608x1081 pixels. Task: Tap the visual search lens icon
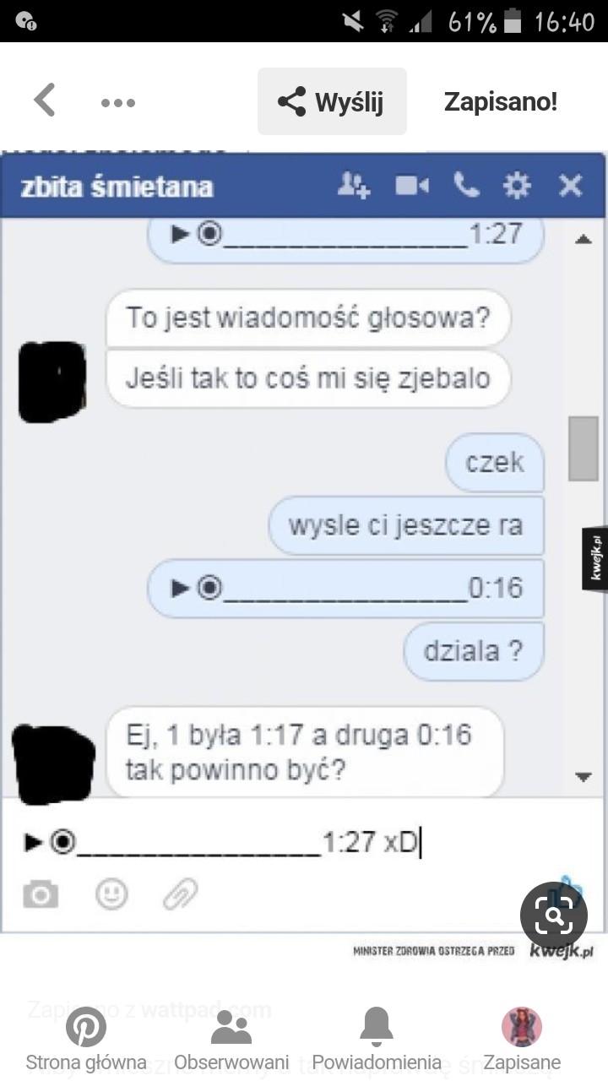click(554, 915)
